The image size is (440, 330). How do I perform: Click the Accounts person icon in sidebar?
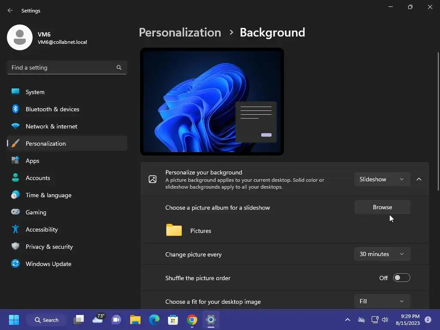pos(15,177)
